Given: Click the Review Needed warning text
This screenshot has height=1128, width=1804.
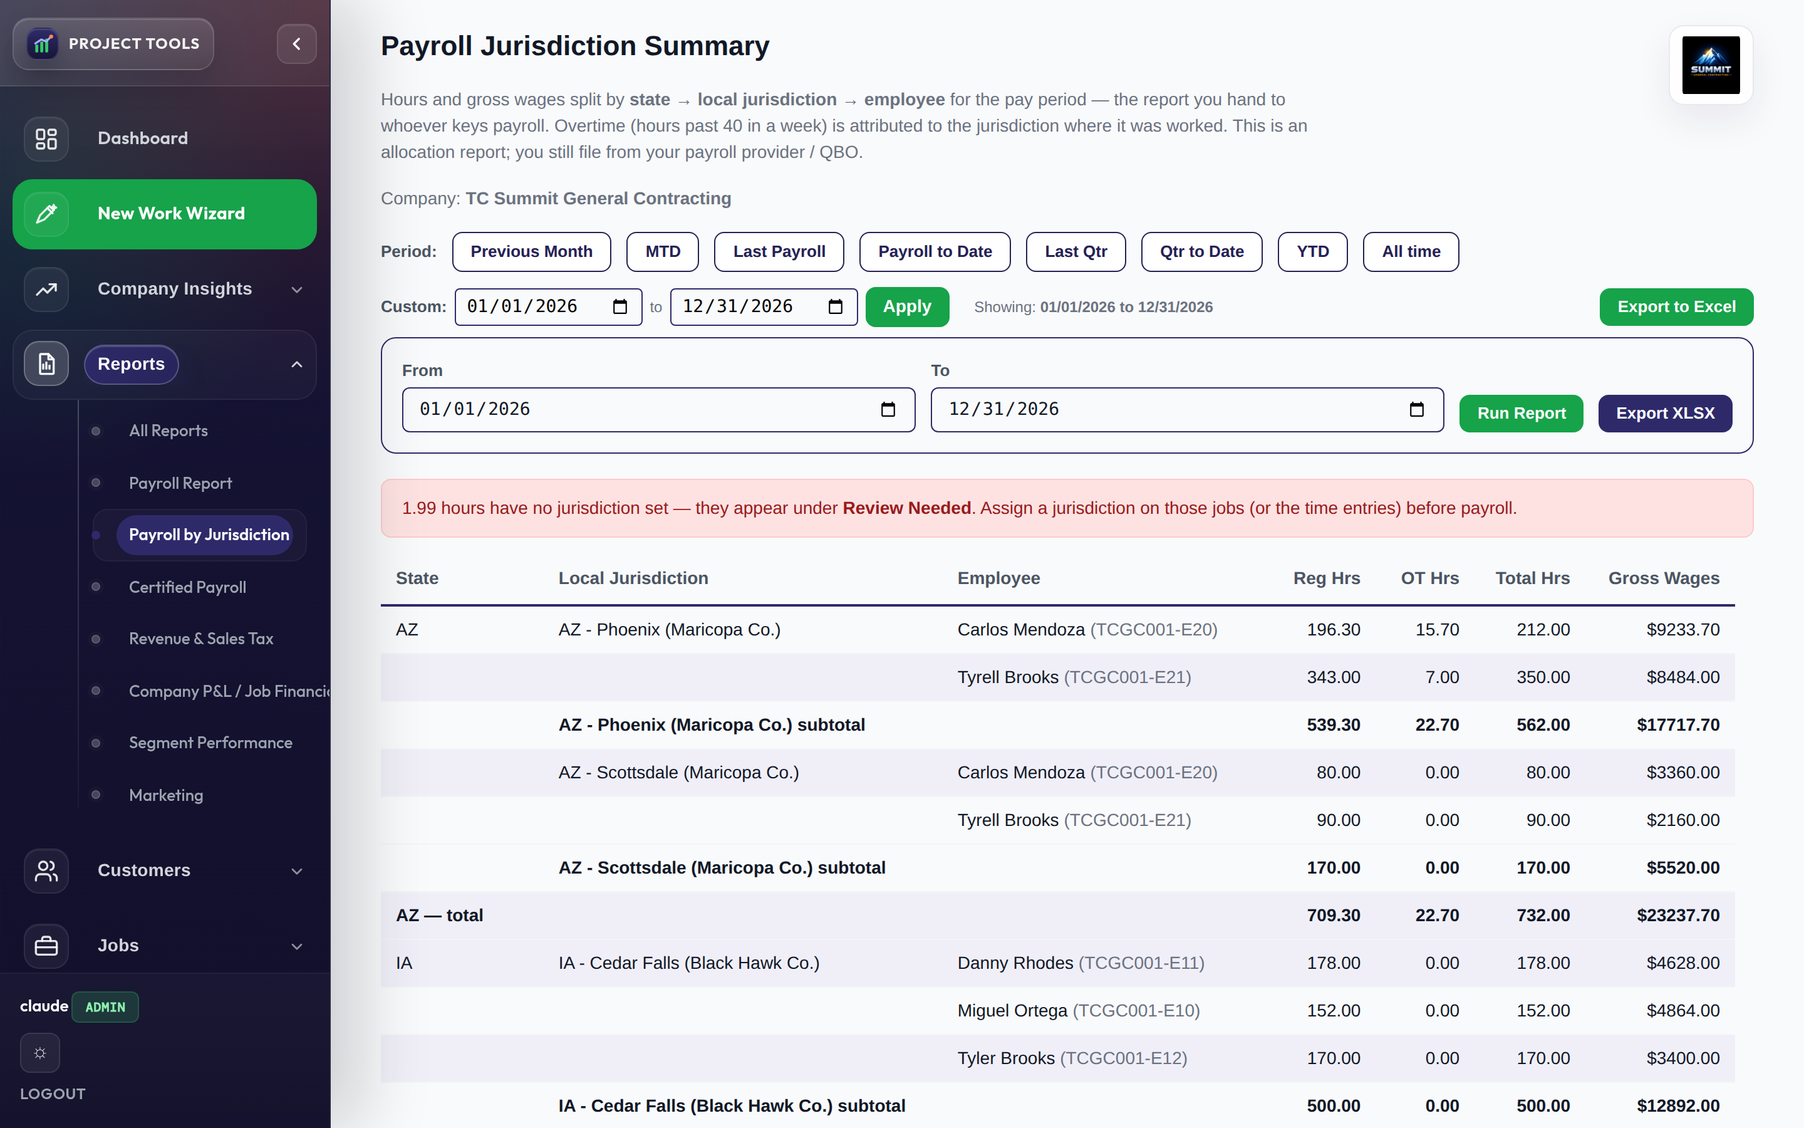Looking at the screenshot, I should (906, 508).
